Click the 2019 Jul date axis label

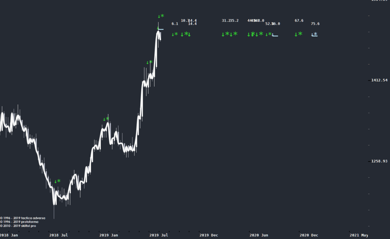(x=158, y=235)
